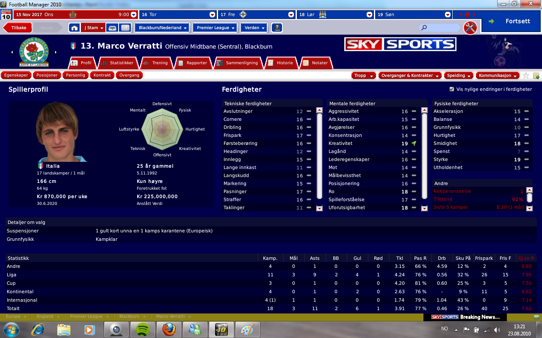The image size is (542, 338).
Task: Click the Blackburn Rovers club badge
Action: coord(34,52)
